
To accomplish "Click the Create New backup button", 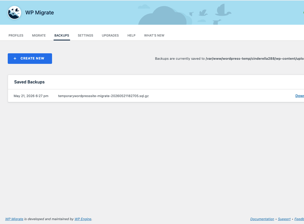I will (x=30, y=58).
